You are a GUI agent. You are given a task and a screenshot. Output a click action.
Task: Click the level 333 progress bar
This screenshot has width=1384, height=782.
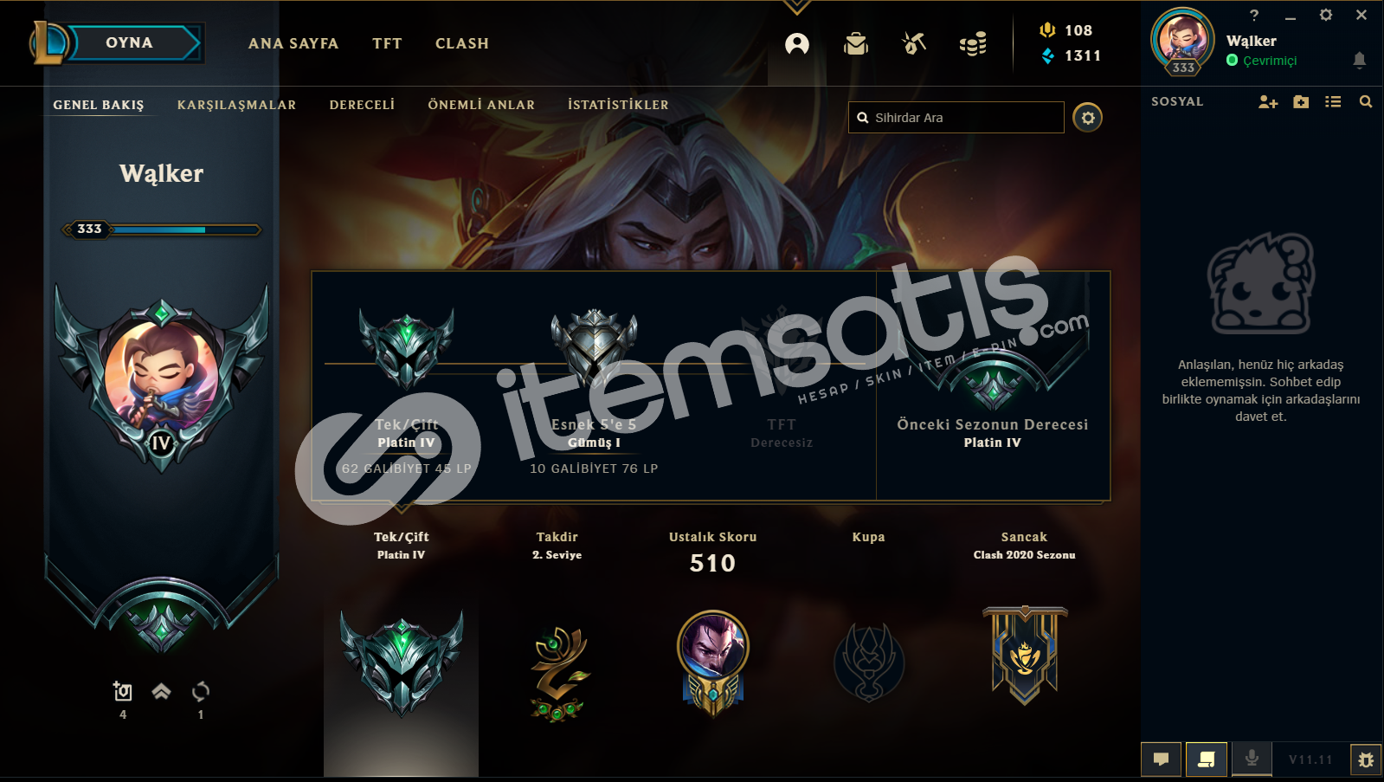pyautogui.click(x=161, y=229)
